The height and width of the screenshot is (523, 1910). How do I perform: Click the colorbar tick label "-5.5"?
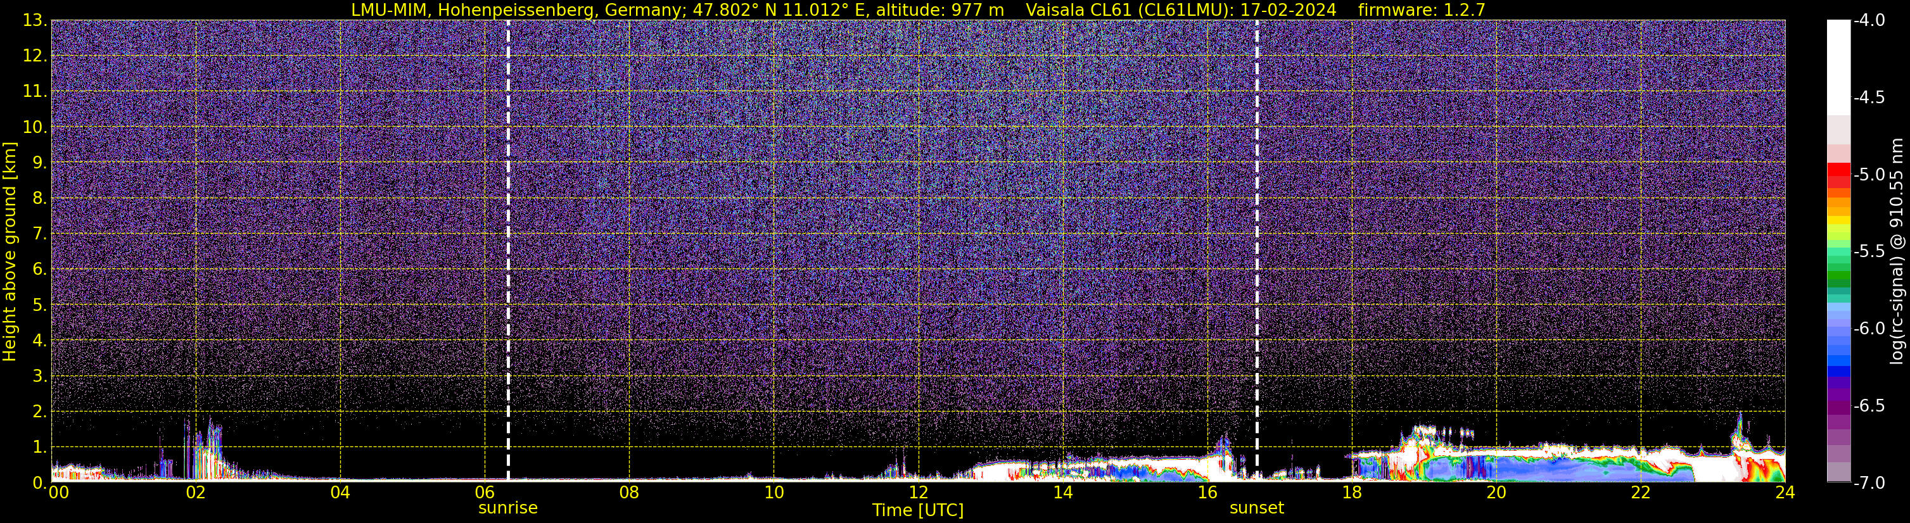click(x=1868, y=252)
